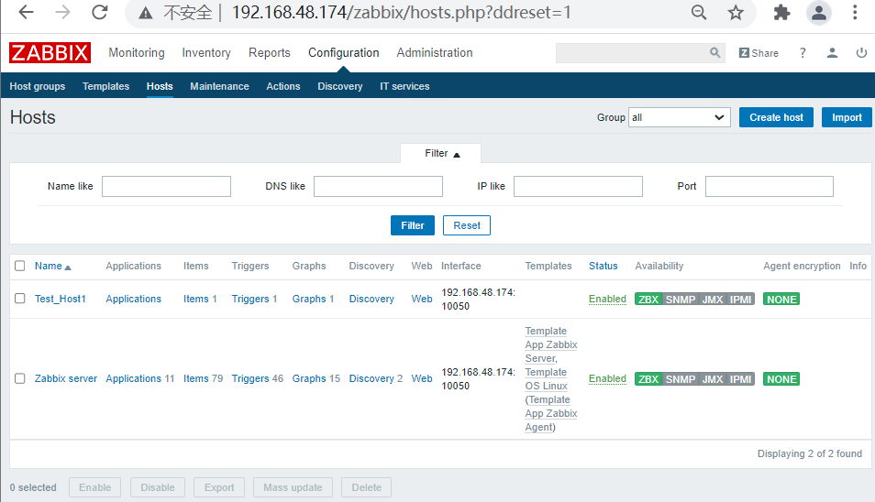875x502 pixels.
Task: Reload the current page
Action: pos(100,12)
